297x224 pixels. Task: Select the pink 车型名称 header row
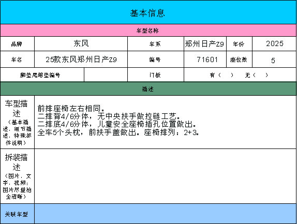pos(148,31)
